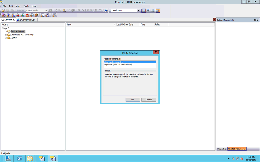Image resolution: width=260 pixels, height=162 pixels.
Task: Click the Roles column header
Action: tap(162, 24)
